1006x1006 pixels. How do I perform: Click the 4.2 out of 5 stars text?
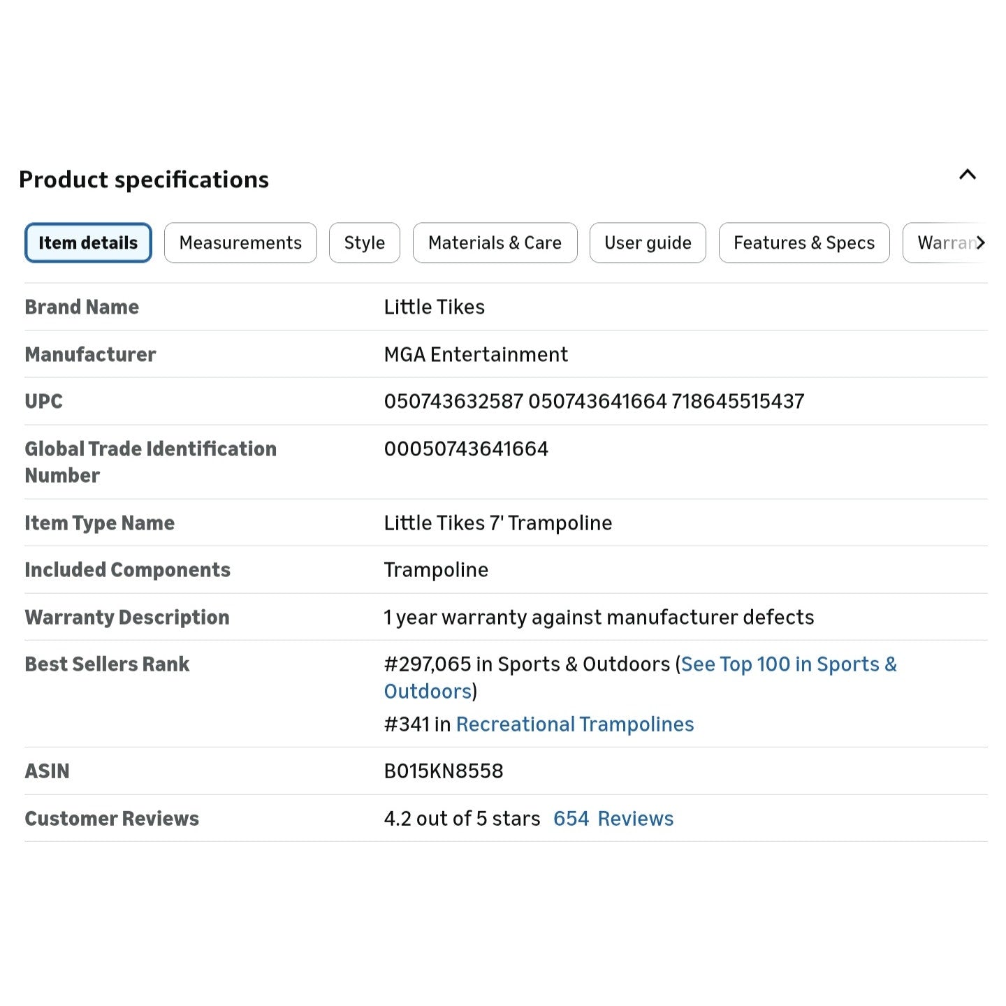pos(462,819)
